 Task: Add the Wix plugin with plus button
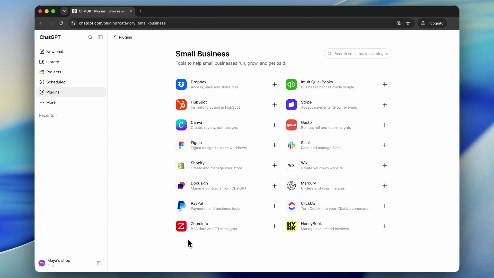tap(385, 166)
